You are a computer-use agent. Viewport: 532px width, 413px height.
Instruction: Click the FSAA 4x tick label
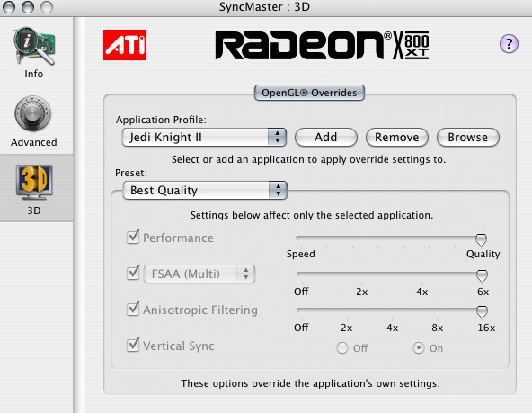[422, 292]
